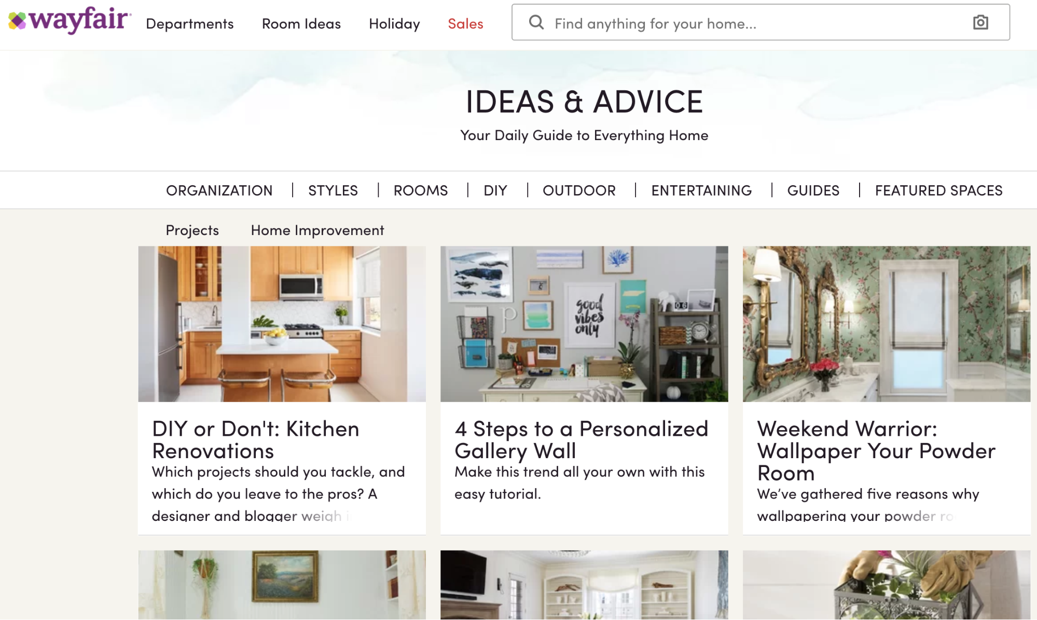The width and height of the screenshot is (1037, 620).
Task: Click the Sales navigation icon
Action: pos(466,23)
